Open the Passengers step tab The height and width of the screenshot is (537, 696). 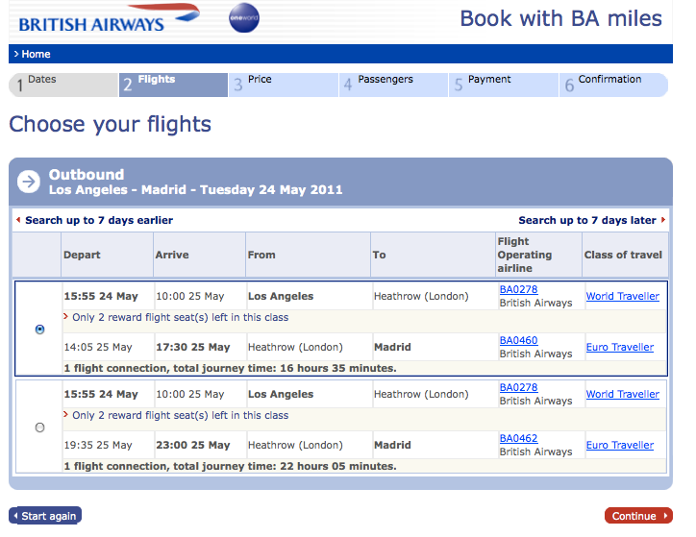click(393, 85)
